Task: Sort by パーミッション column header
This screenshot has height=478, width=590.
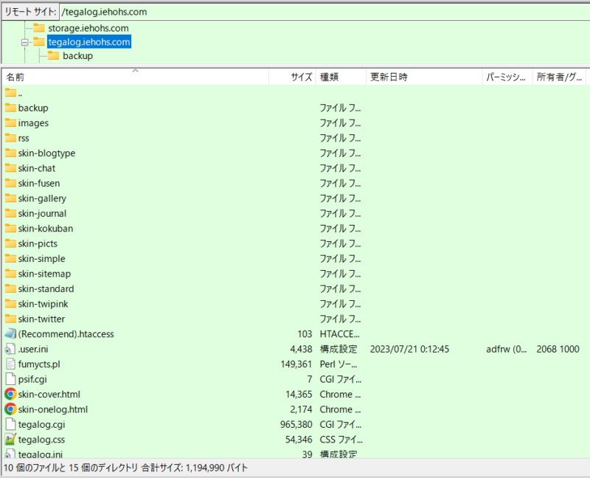Action: click(507, 77)
